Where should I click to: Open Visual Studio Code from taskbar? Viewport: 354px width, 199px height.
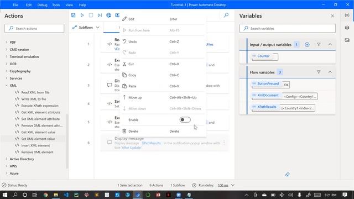pos(66,195)
